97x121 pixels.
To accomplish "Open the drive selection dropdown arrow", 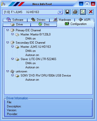I will 60,12.
